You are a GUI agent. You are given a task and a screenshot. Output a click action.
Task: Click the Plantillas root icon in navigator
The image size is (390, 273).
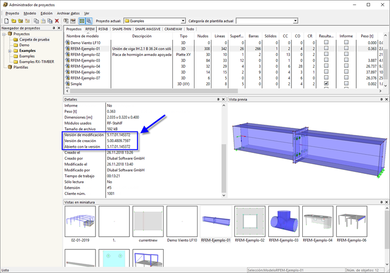(x=10, y=67)
